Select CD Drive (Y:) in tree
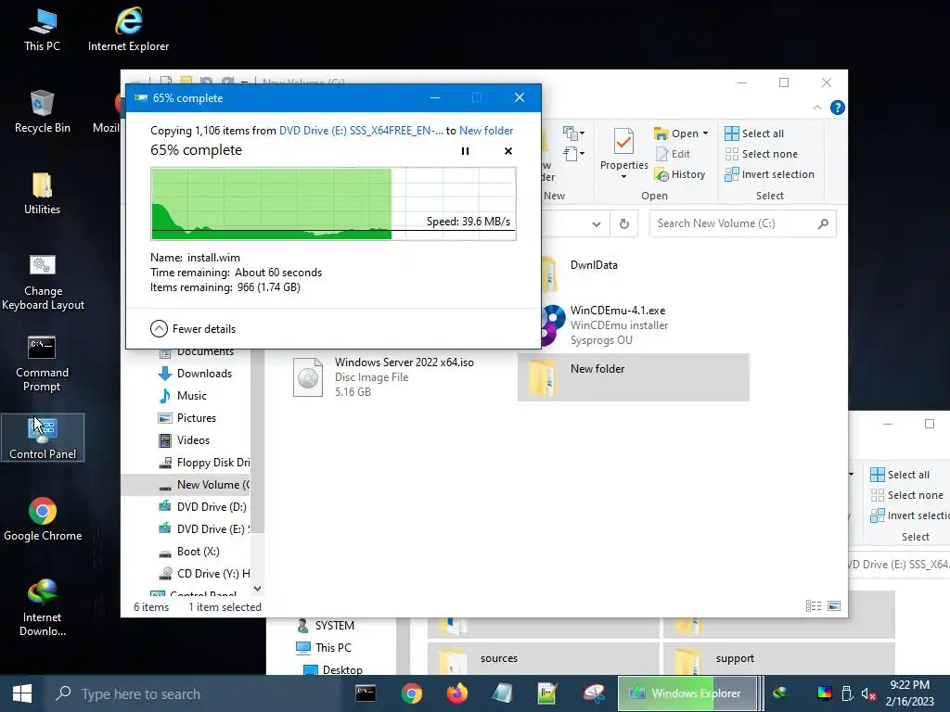The image size is (950, 712). pyautogui.click(x=203, y=574)
